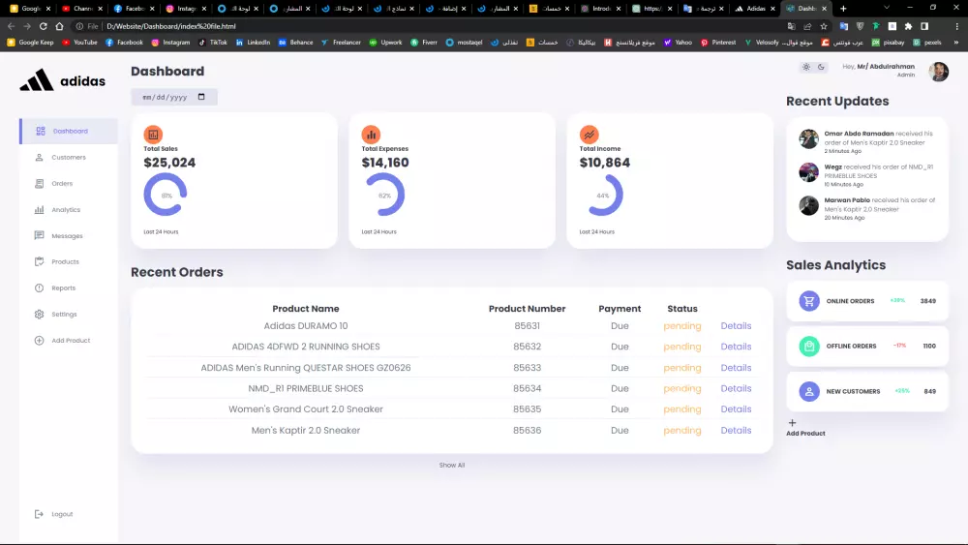Screen dimensions: 968x545
Task: Click the share page icon in address bar
Action: point(807,26)
